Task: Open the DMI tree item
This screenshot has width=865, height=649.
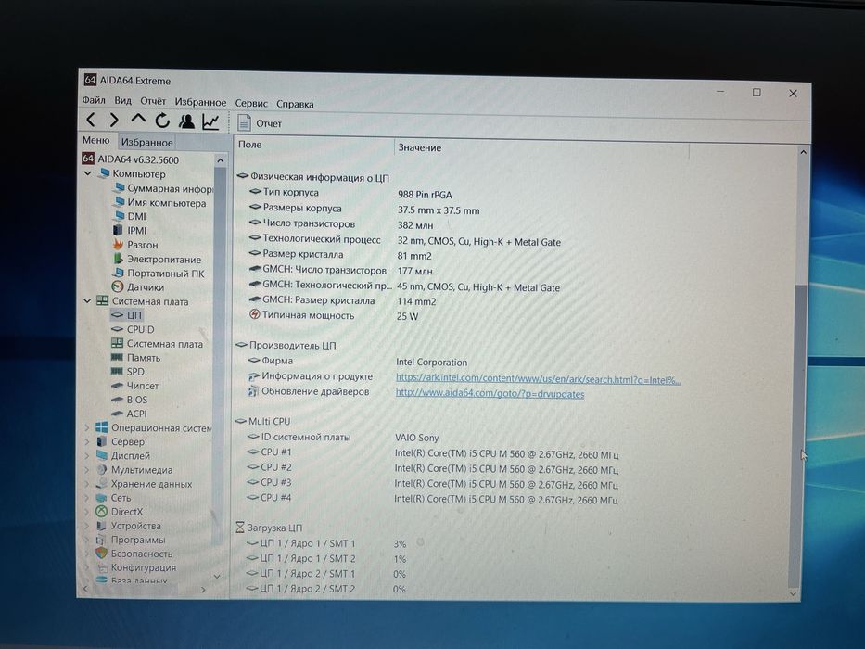Action: click(130, 216)
